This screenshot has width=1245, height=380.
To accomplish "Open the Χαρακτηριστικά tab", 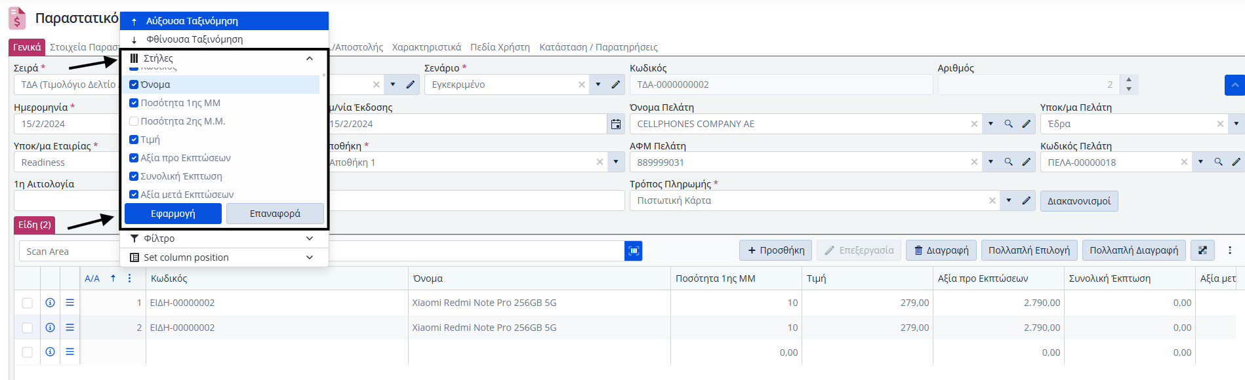I will [x=426, y=47].
